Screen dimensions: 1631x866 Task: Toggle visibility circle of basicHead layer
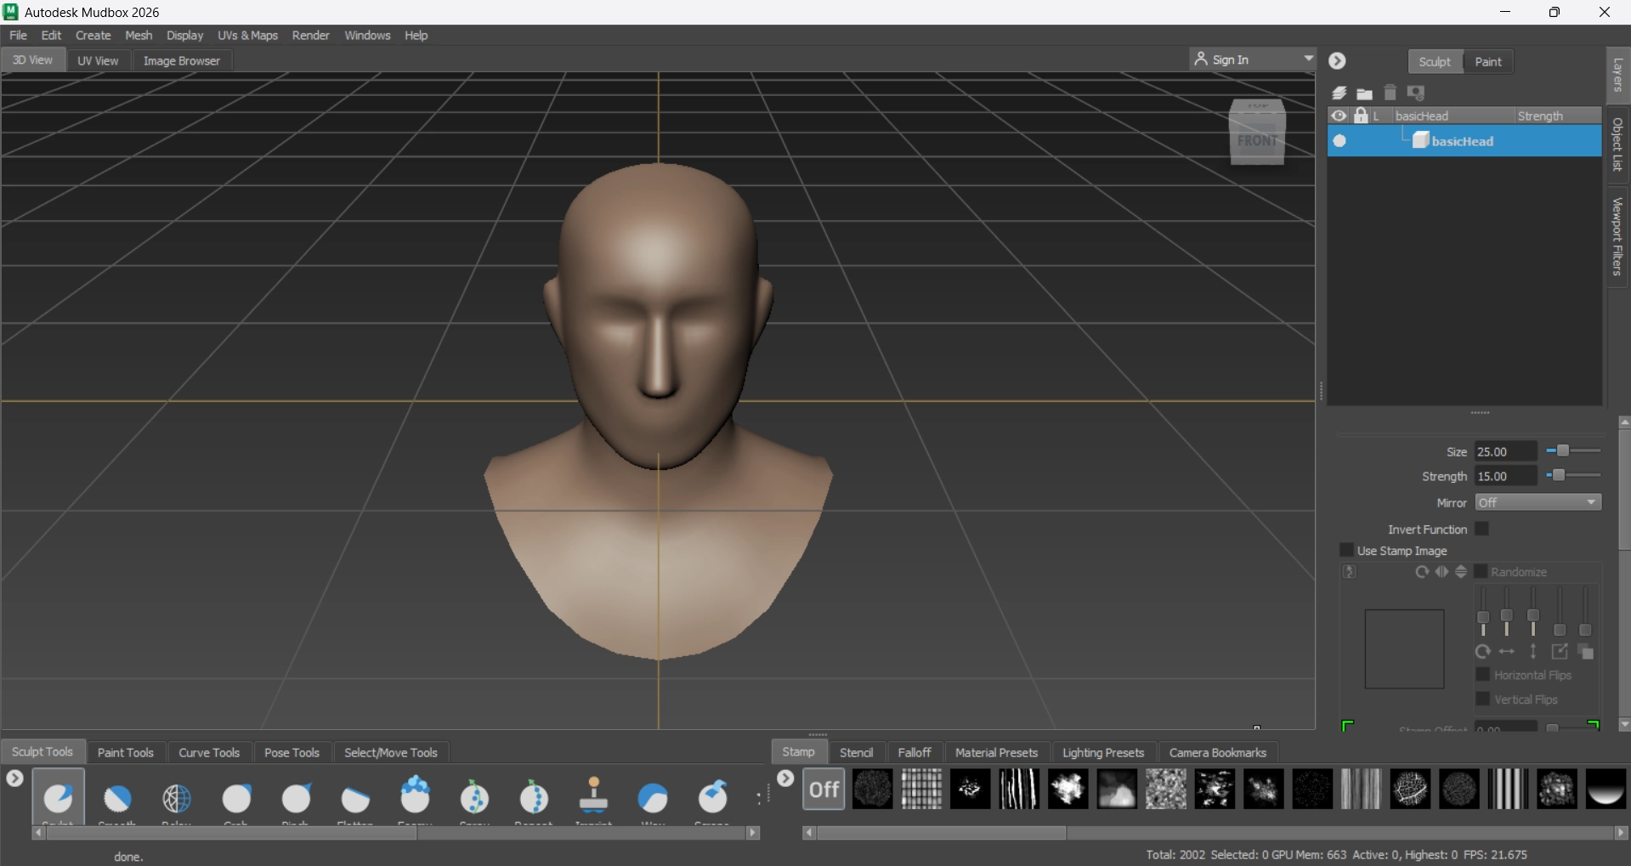point(1339,141)
